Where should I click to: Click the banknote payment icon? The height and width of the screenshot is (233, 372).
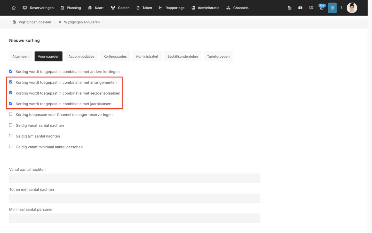pyautogui.click(x=300, y=8)
